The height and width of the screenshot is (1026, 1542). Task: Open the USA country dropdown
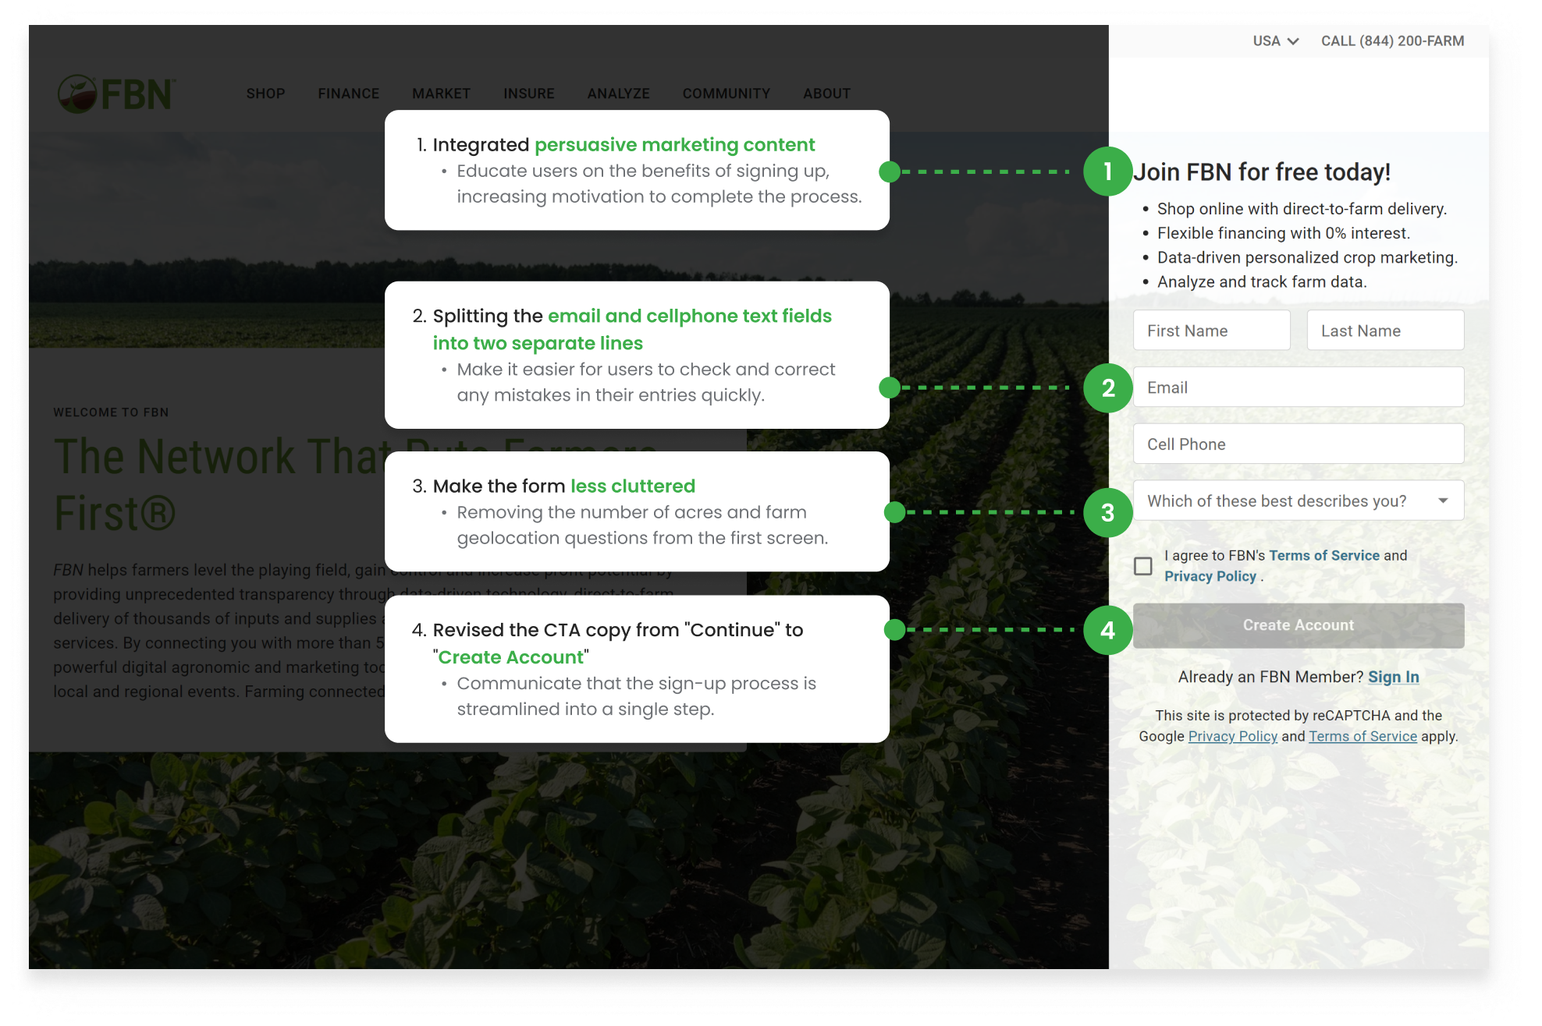1275,41
